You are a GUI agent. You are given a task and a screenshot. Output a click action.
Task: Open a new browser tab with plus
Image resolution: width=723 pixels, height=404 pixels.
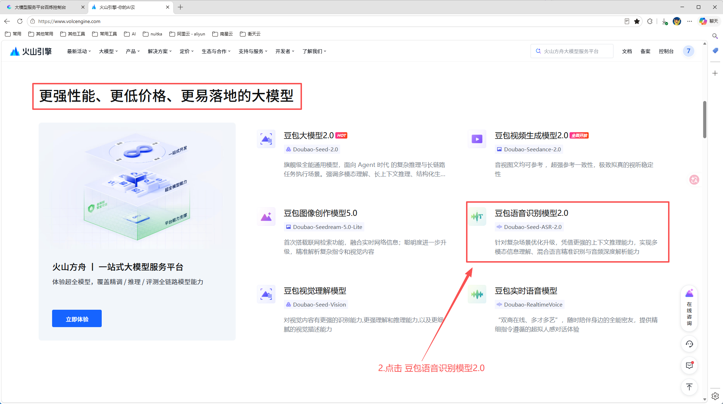point(180,7)
